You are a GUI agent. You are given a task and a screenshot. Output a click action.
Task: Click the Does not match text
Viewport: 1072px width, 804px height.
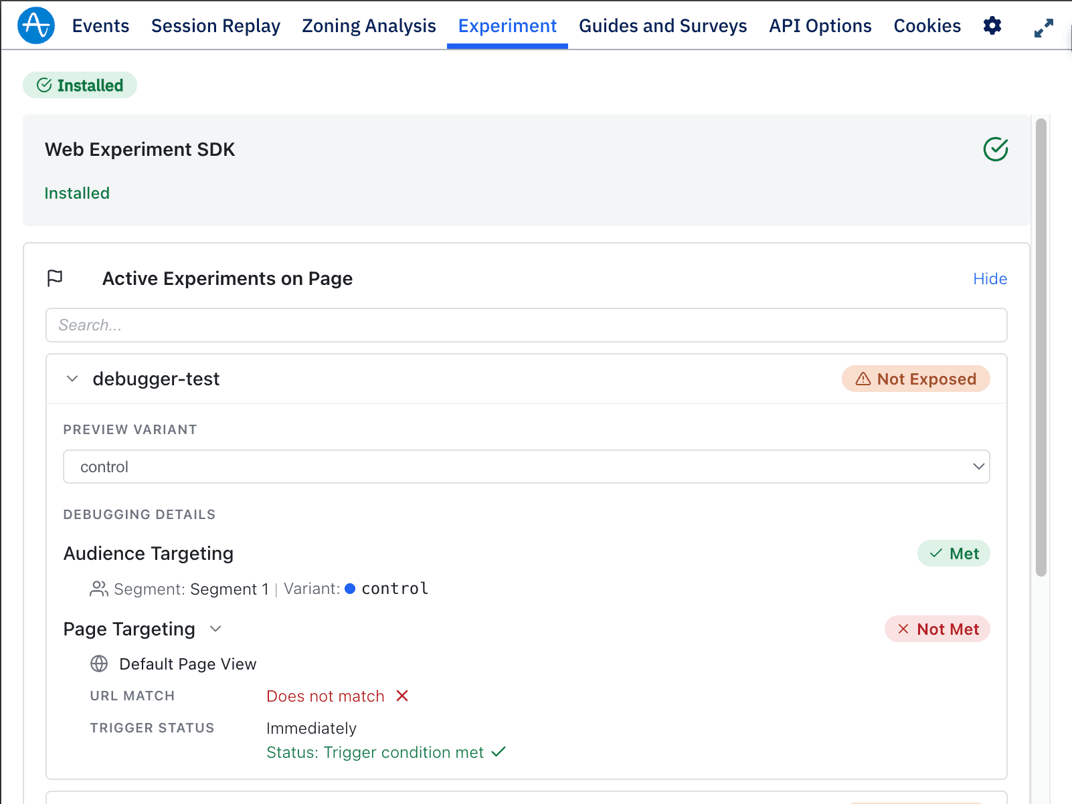pyautogui.click(x=325, y=696)
